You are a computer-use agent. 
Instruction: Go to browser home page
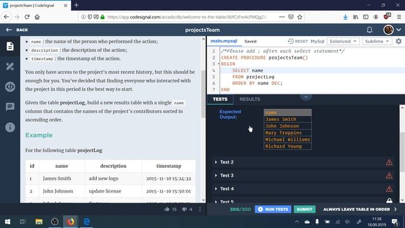pyautogui.click(x=37, y=17)
